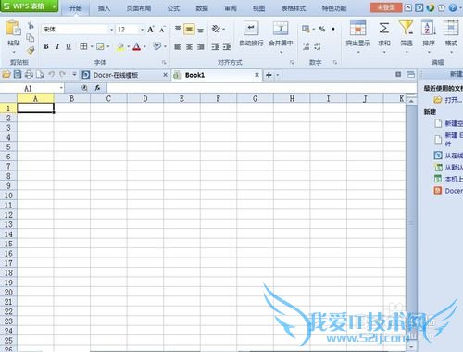Open the Docer entry in side panel
Image resolution: width=463 pixels, height=352 pixels.
pos(454,191)
